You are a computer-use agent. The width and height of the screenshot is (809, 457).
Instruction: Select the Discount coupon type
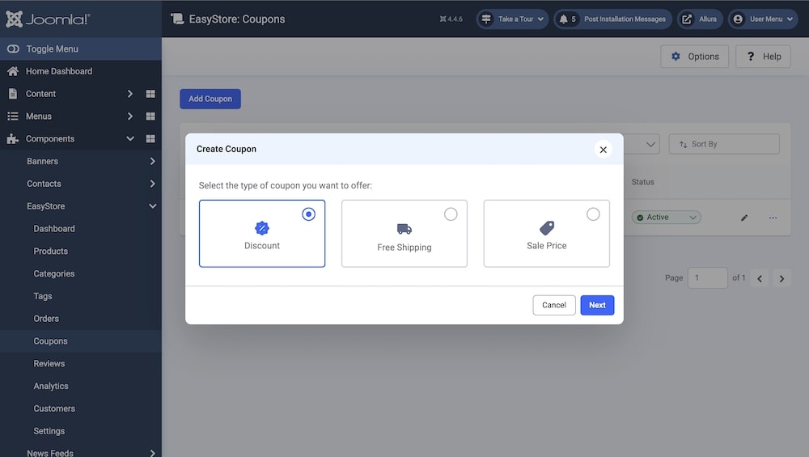[x=262, y=234]
